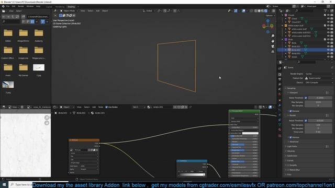Toggle the Simplify panel checkbox

point(288,165)
